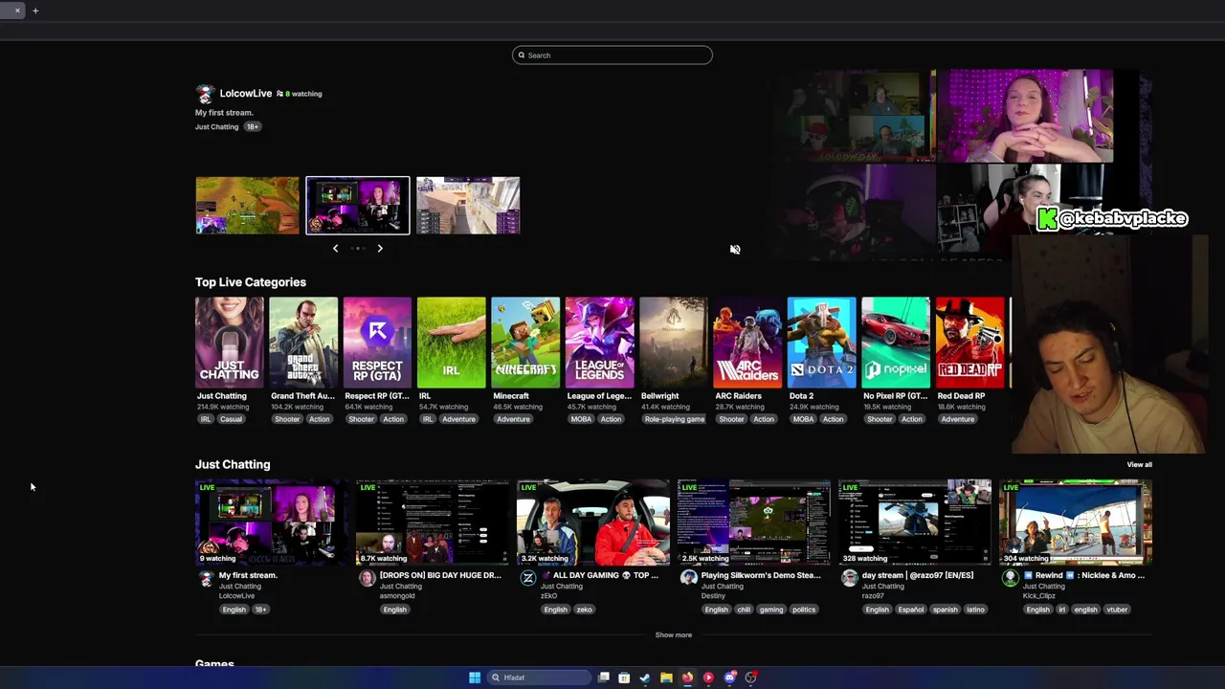Show the previous featured stream in the carousel
1225x689 pixels.
[335, 249]
